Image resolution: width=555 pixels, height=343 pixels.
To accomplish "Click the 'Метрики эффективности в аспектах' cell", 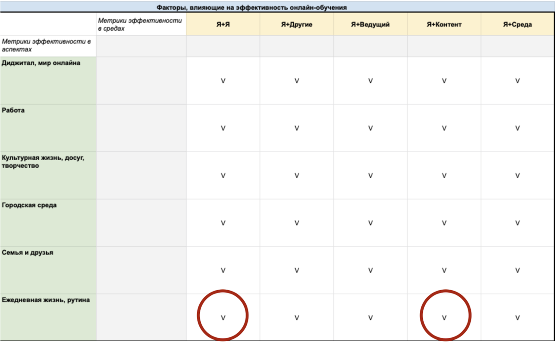I will pyautogui.click(x=48, y=46).
